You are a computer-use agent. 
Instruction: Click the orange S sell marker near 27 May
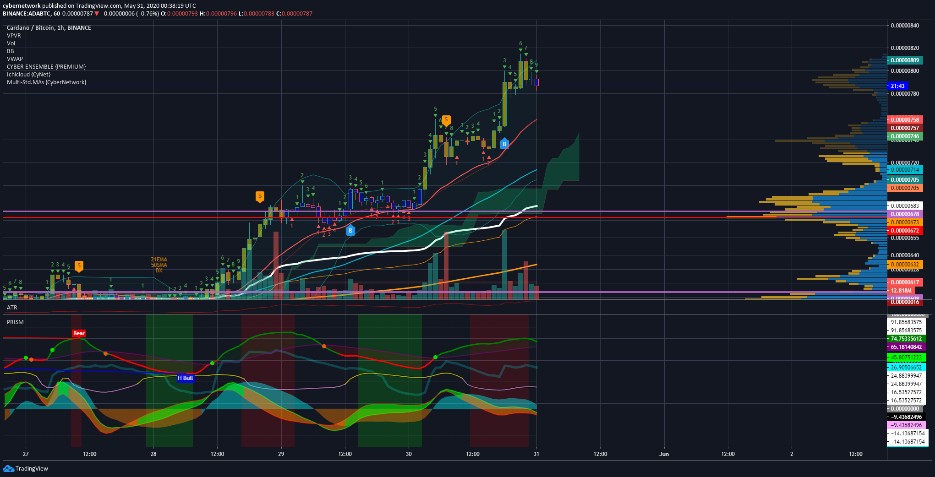[x=79, y=266]
